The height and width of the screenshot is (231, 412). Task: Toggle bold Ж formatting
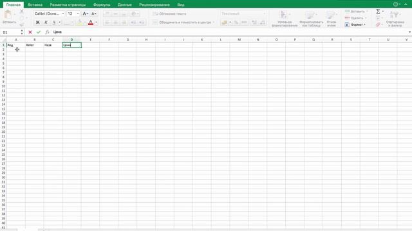[37, 22]
